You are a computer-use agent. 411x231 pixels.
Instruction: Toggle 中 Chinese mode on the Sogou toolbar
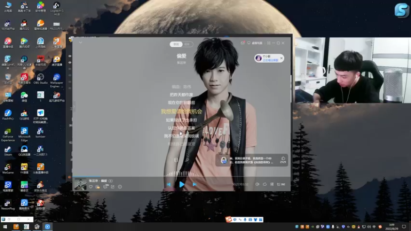[235, 220]
